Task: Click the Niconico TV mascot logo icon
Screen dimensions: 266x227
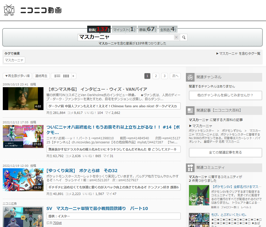Action: pyautogui.click(x=9, y=10)
